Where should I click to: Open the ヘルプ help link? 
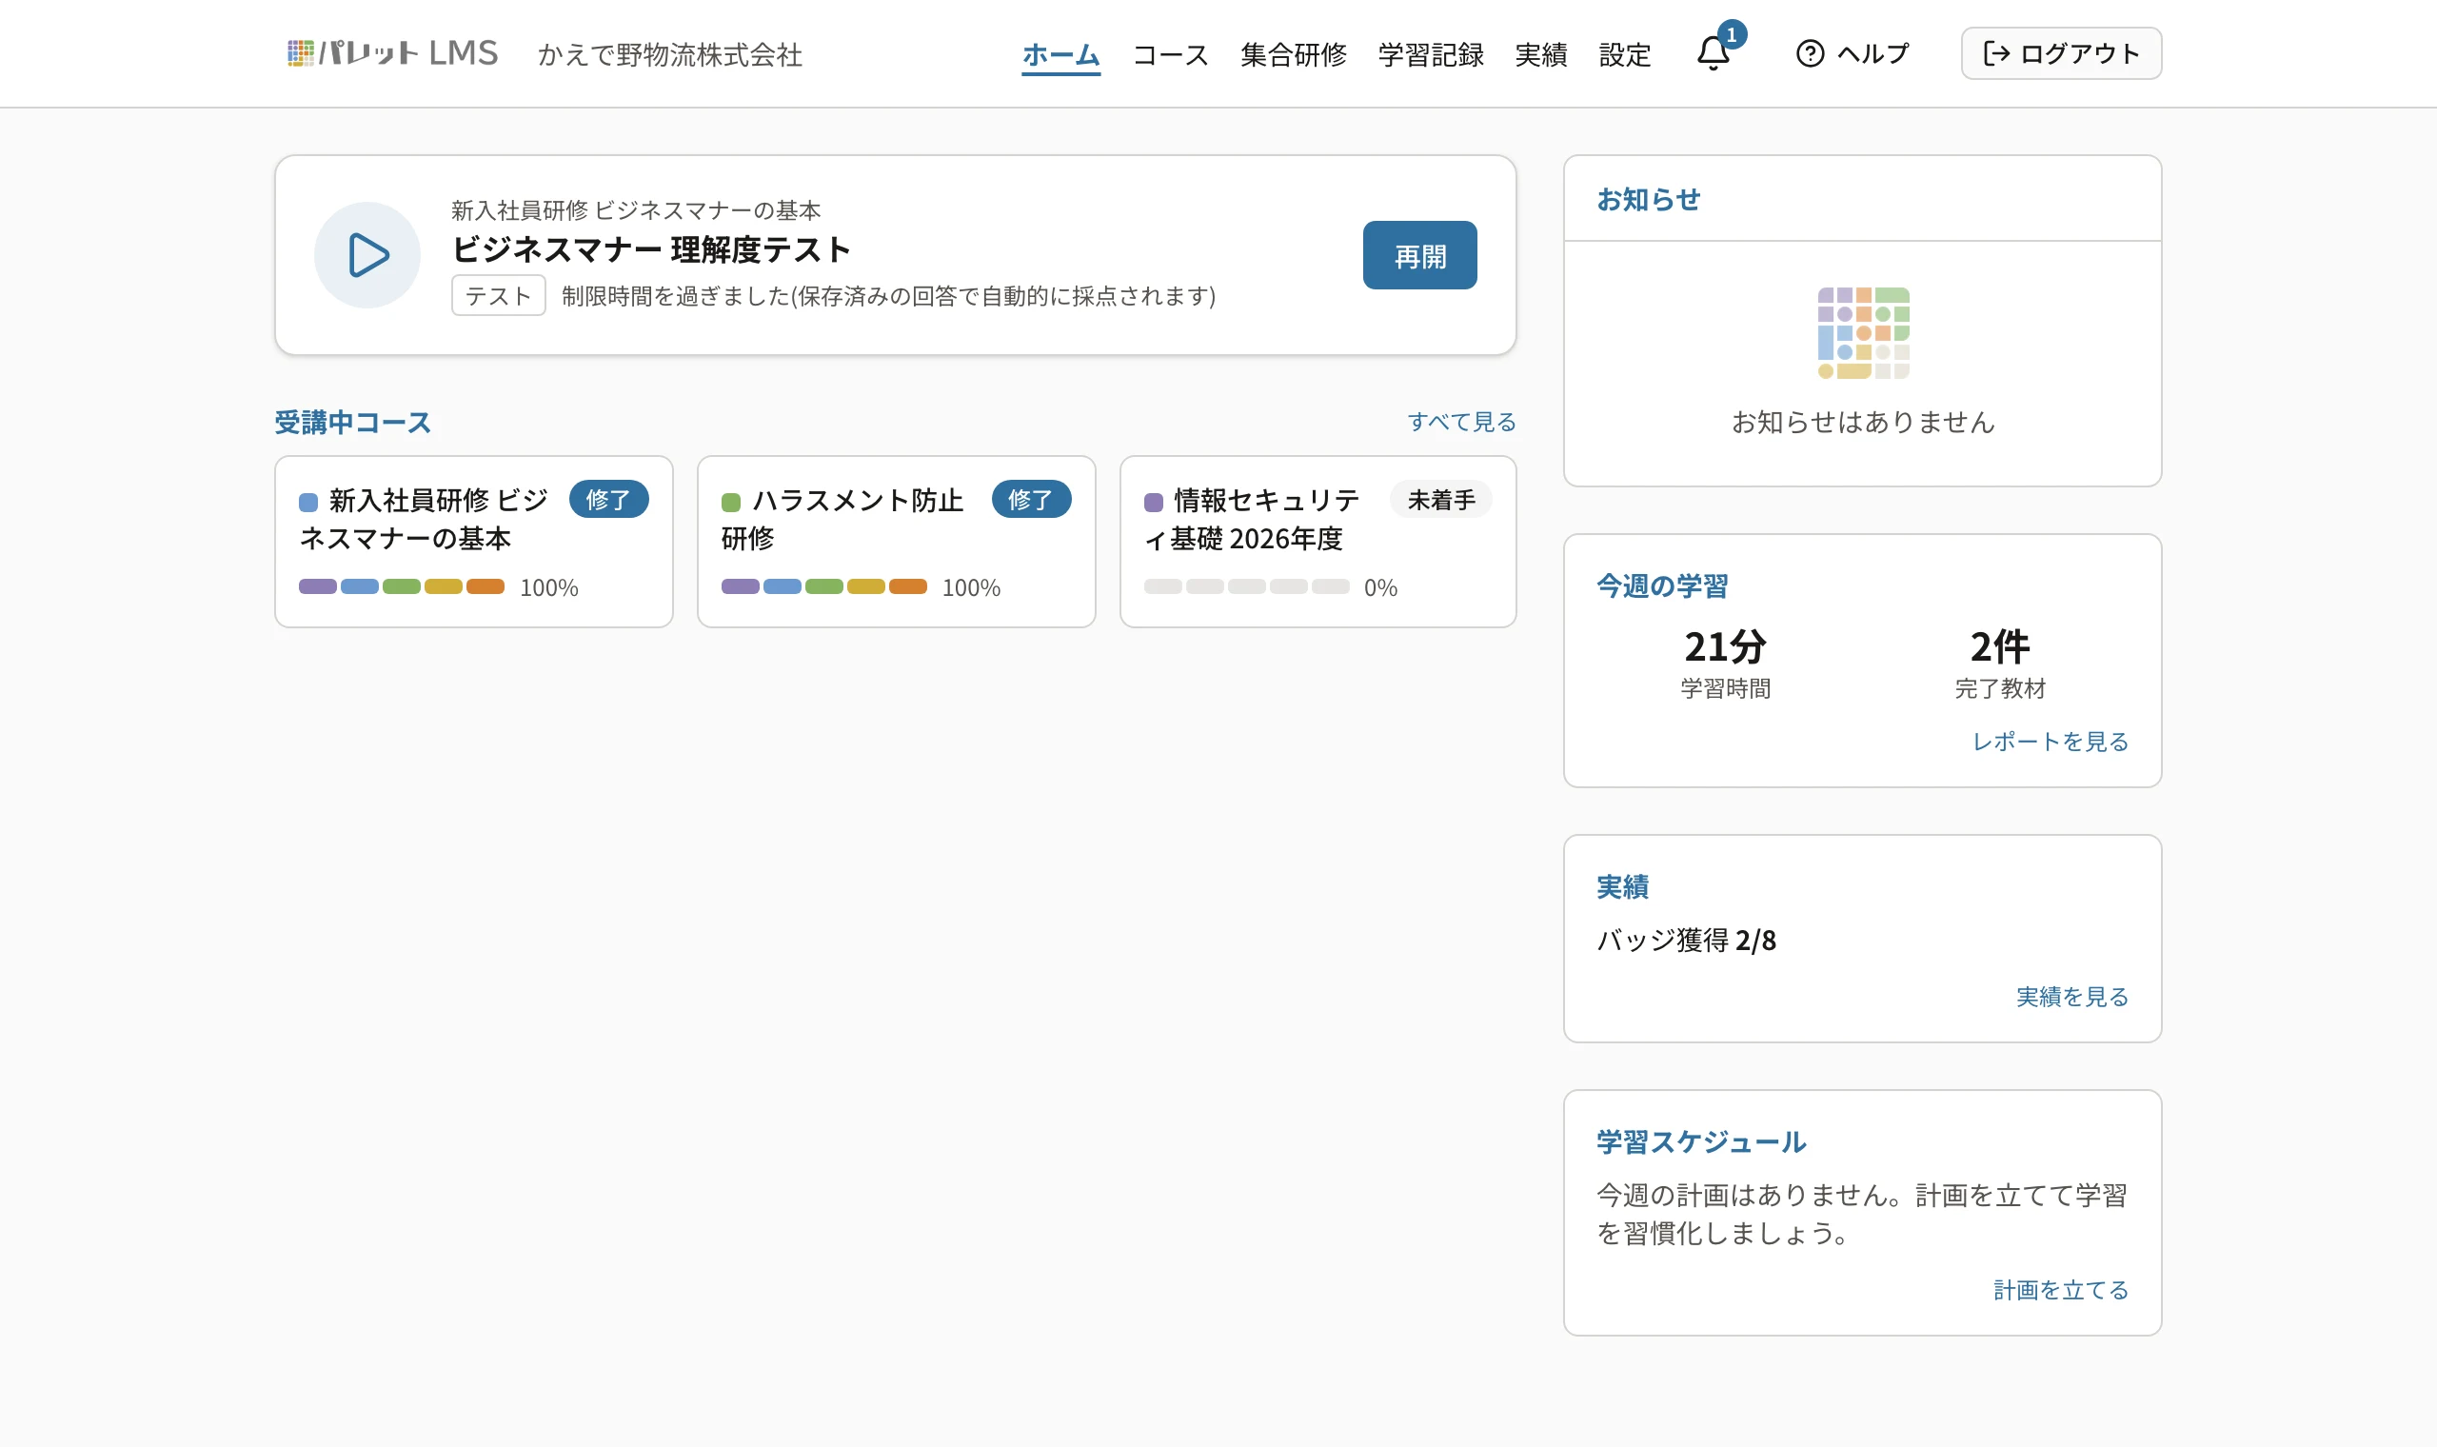1853,53
